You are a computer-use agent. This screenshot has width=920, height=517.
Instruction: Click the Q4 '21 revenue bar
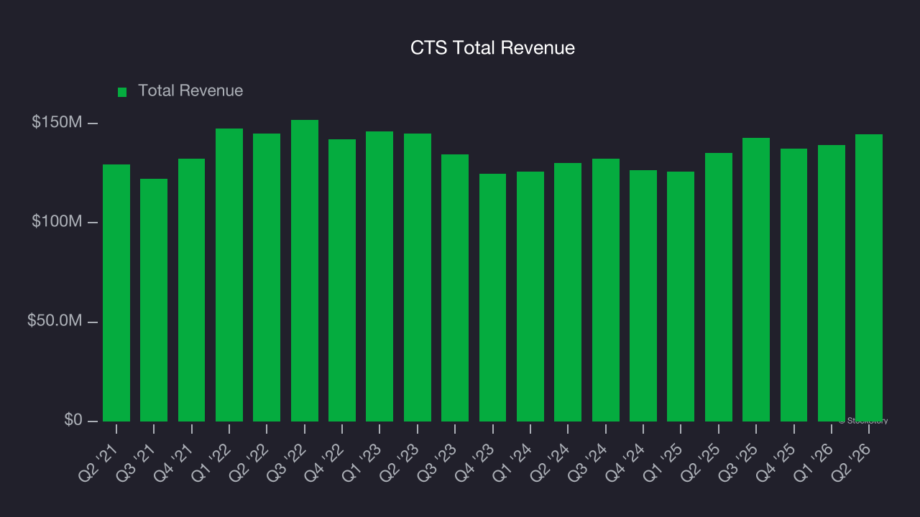click(191, 290)
